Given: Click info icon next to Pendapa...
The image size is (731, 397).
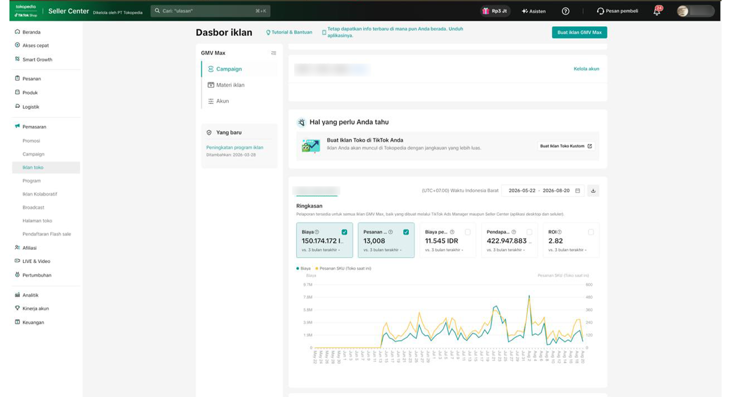Looking at the screenshot, I should [x=513, y=232].
